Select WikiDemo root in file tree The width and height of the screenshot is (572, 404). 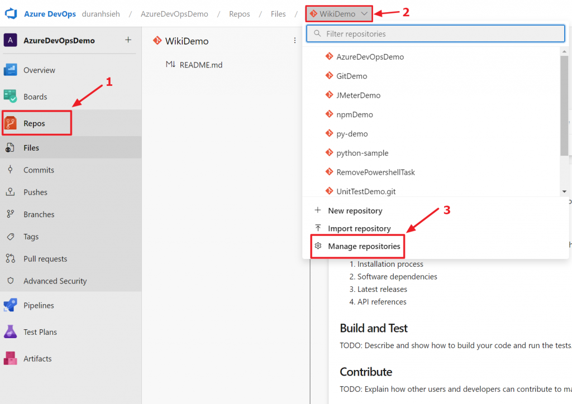[x=187, y=41]
